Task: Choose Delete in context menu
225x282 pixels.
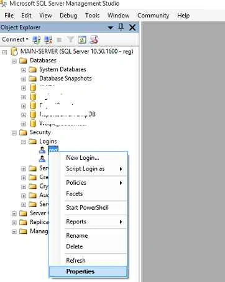Action: (x=88, y=246)
